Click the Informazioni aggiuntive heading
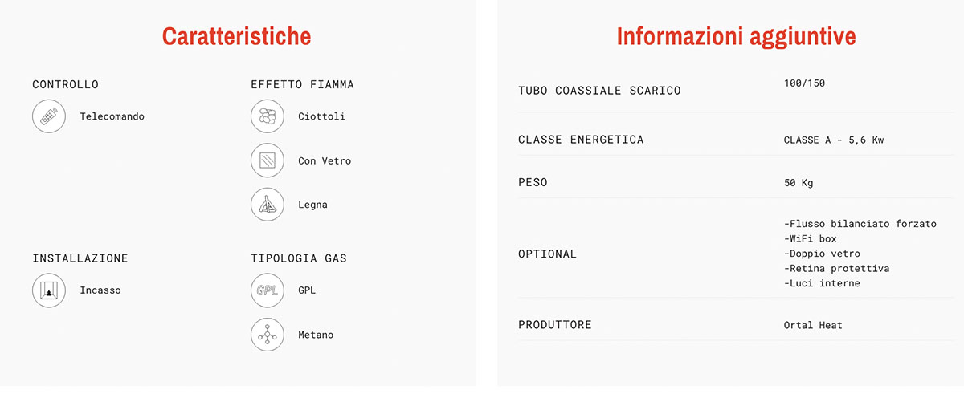Screen dimensions: 964x394 pyautogui.click(x=736, y=36)
